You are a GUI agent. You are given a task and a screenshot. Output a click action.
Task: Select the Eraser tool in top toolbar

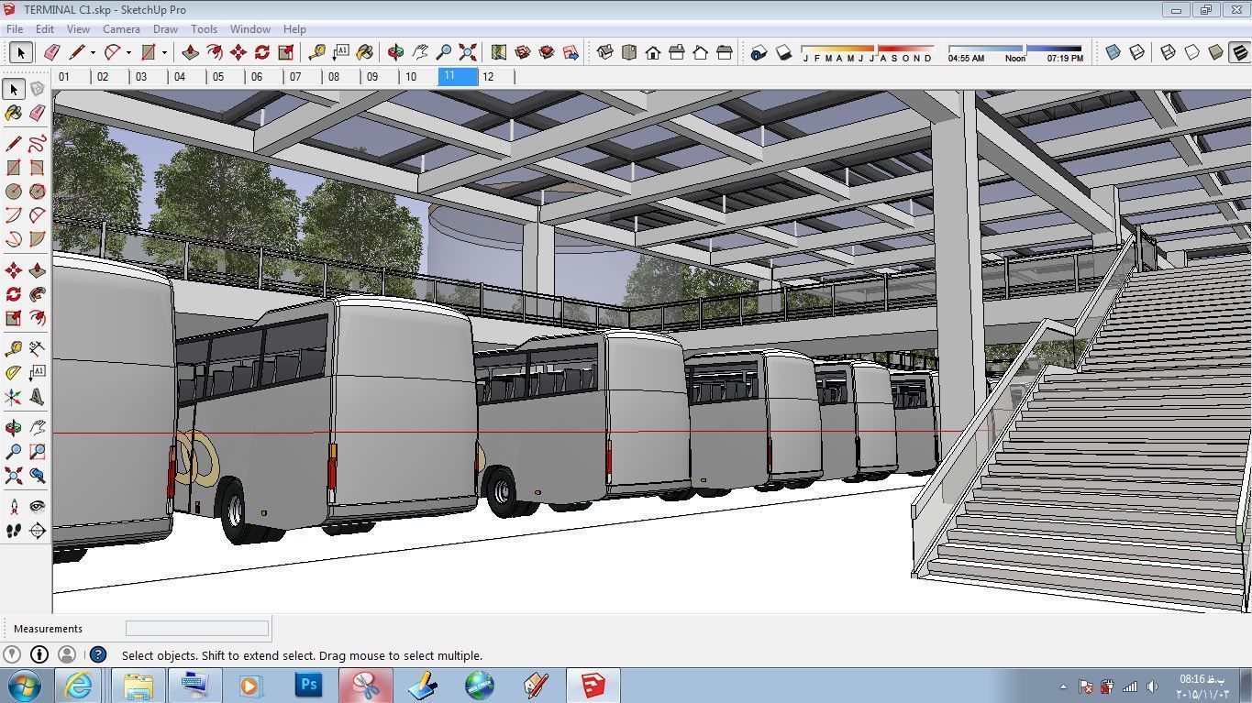click(52, 52)
